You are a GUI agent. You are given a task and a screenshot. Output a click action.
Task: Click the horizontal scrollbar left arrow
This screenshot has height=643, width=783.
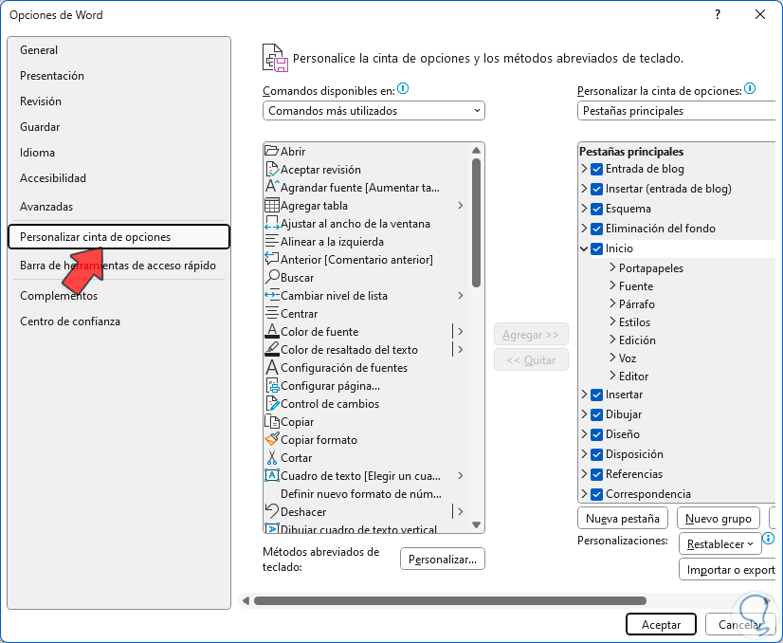coord(246,600)
